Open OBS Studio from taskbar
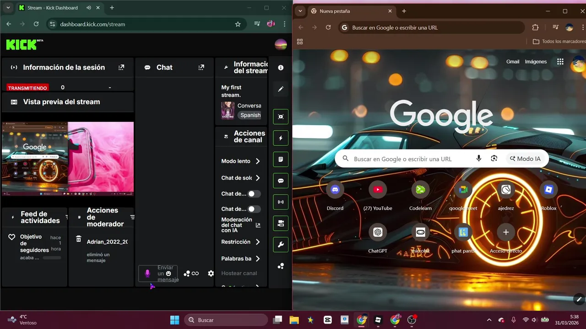 point(412,320)
